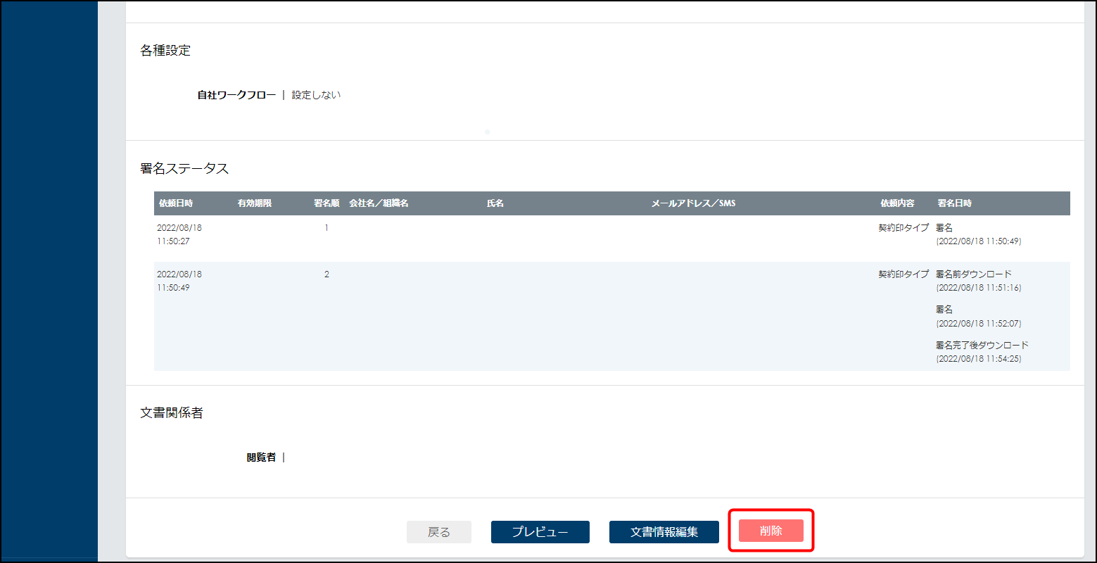The width and height of the screenshot is (1097, 563).
Task: Click the 依頼日時 column header
Action: [176, 203]
